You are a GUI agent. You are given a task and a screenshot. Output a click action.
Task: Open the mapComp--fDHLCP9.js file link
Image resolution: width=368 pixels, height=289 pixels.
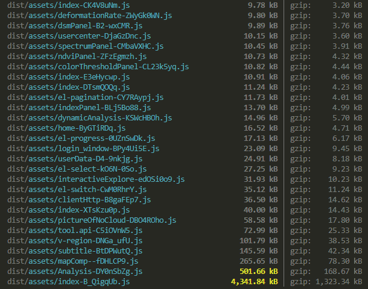(73, 261)
